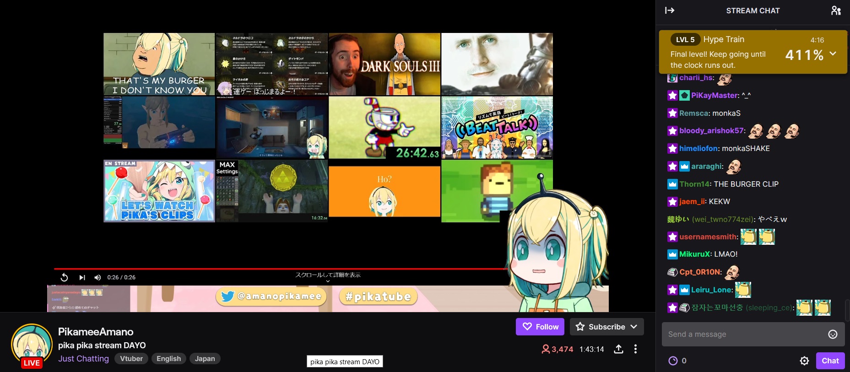The image size is (850, 372).
Task: Open the chat community users list
Action: (836, 11)
